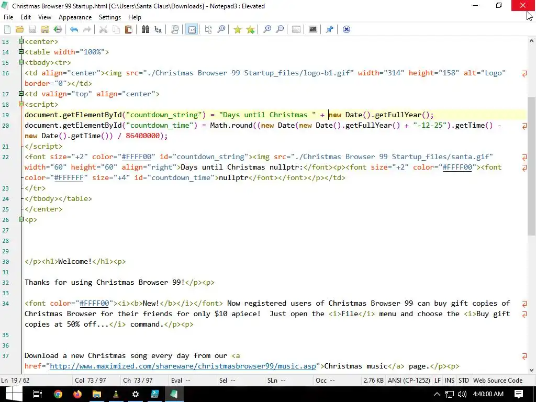Toggle the INS insert mode indicator
Screen dimensions: 536x402
pyautogui.click(x=450, y=381)
